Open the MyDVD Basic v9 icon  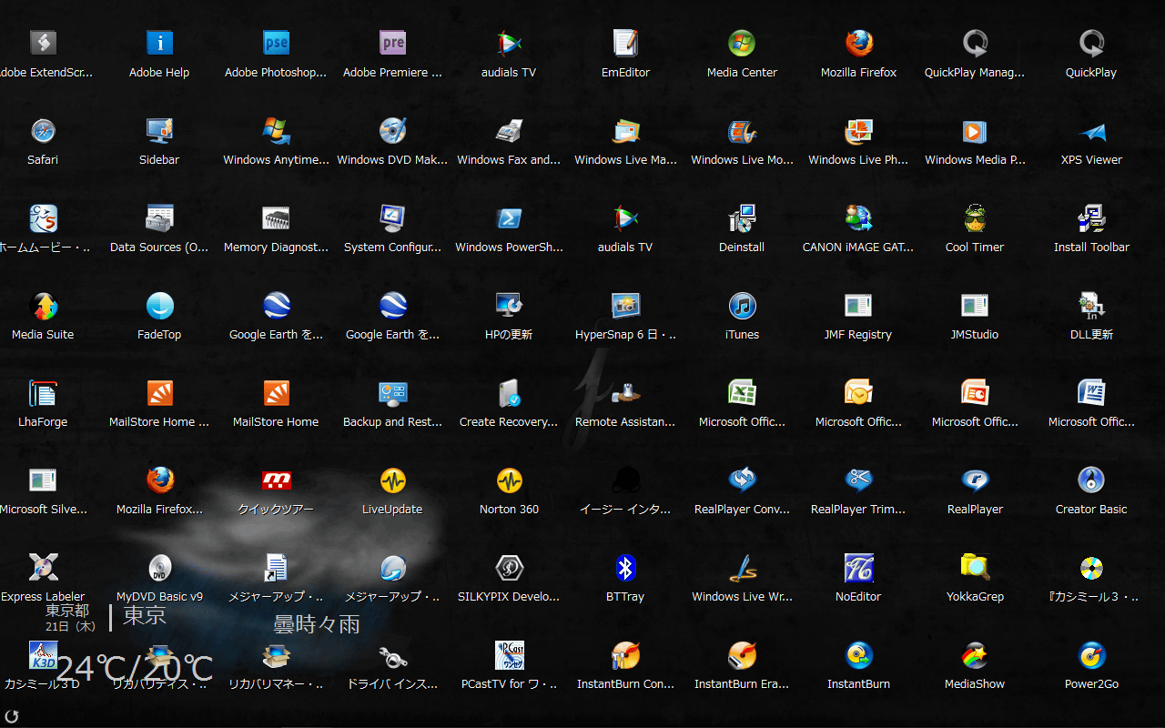[159, 567]
